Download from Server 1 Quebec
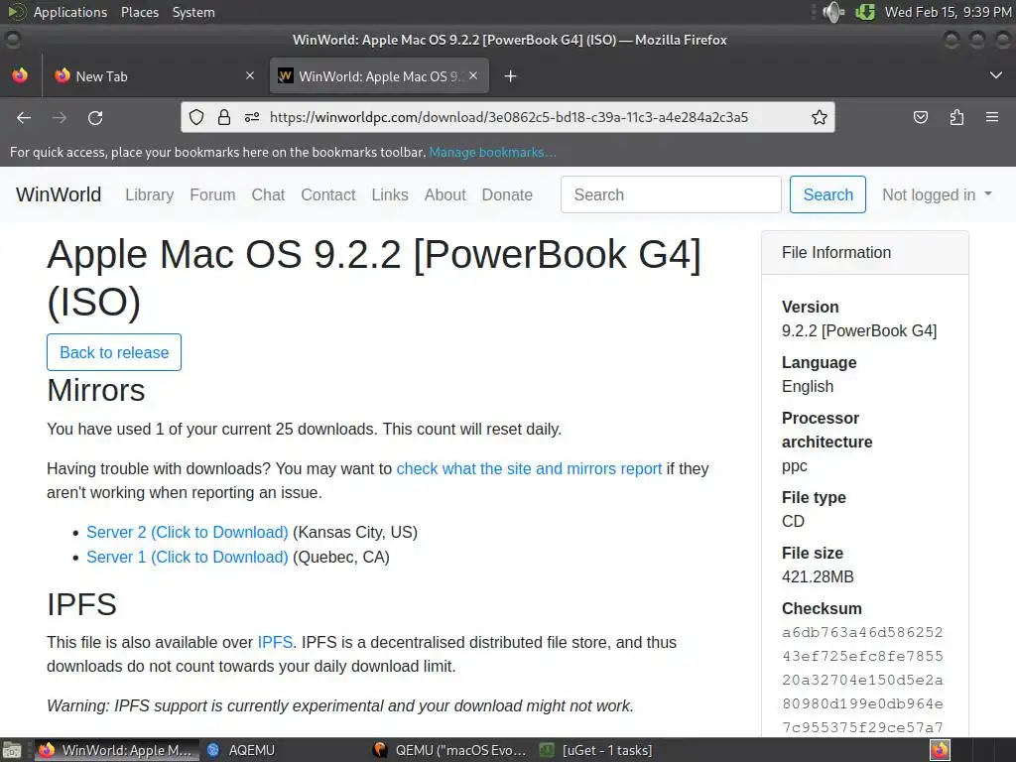 click(x=188, y=557)
